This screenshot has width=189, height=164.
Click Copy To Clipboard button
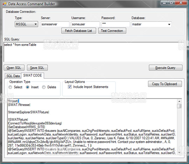point(164,84)
